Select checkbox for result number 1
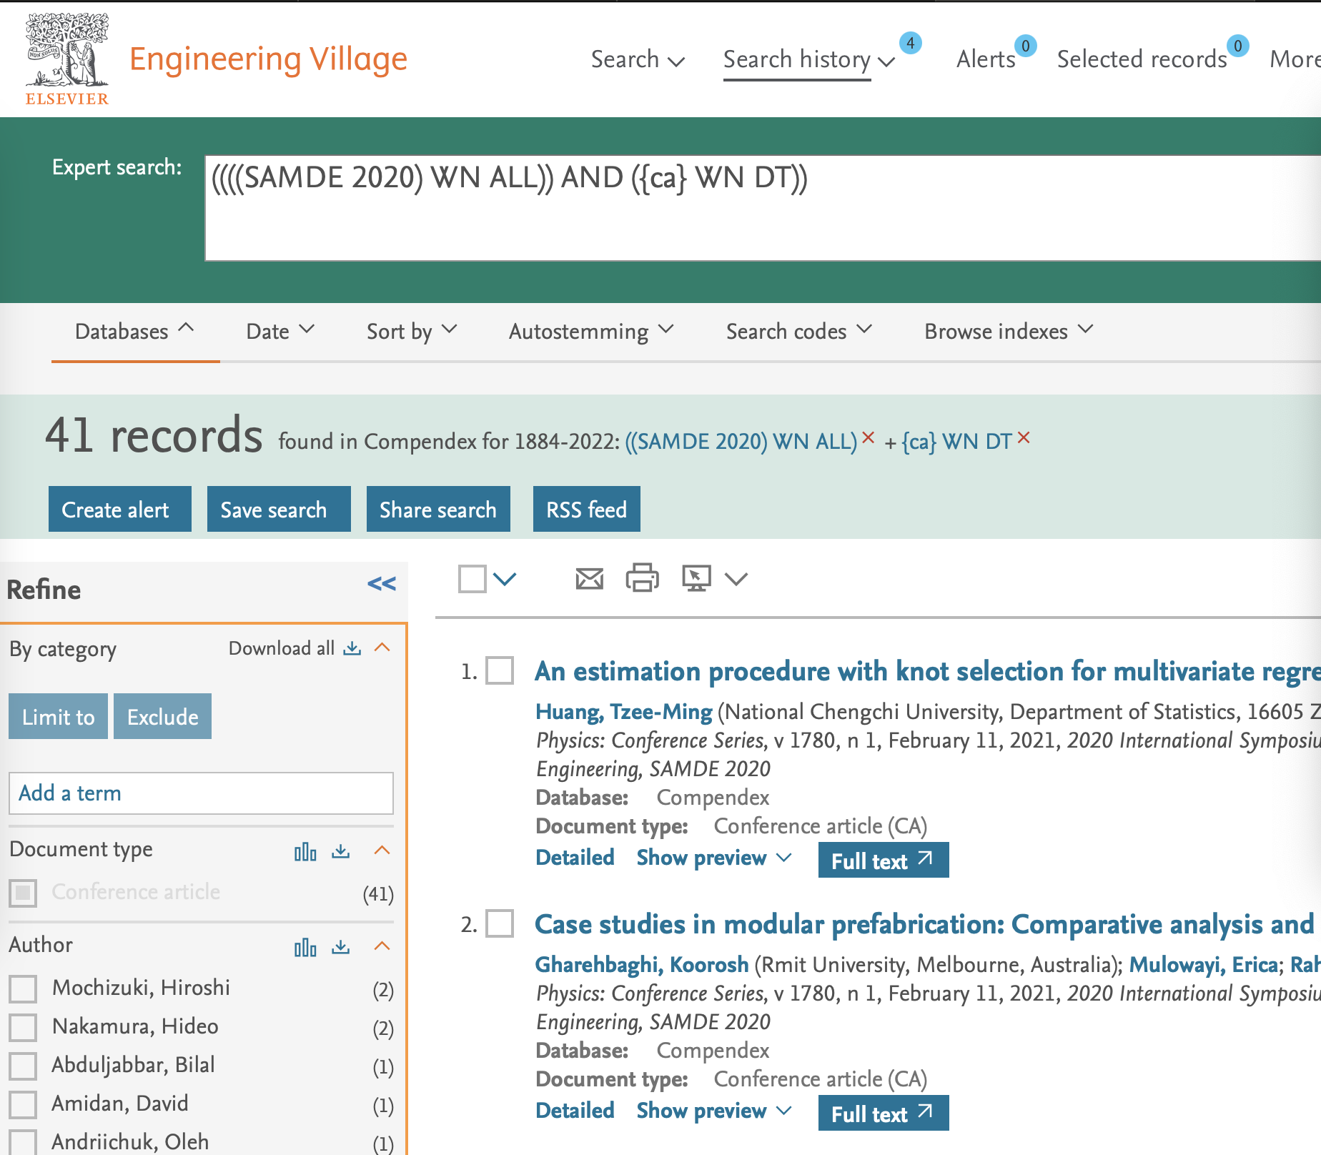Image resolution: width=1321 pixels, height=1155 pixels. (x=500, y=671)
